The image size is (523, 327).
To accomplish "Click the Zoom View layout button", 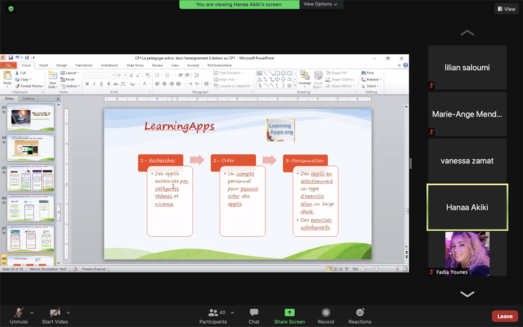I will pos(506,9).
